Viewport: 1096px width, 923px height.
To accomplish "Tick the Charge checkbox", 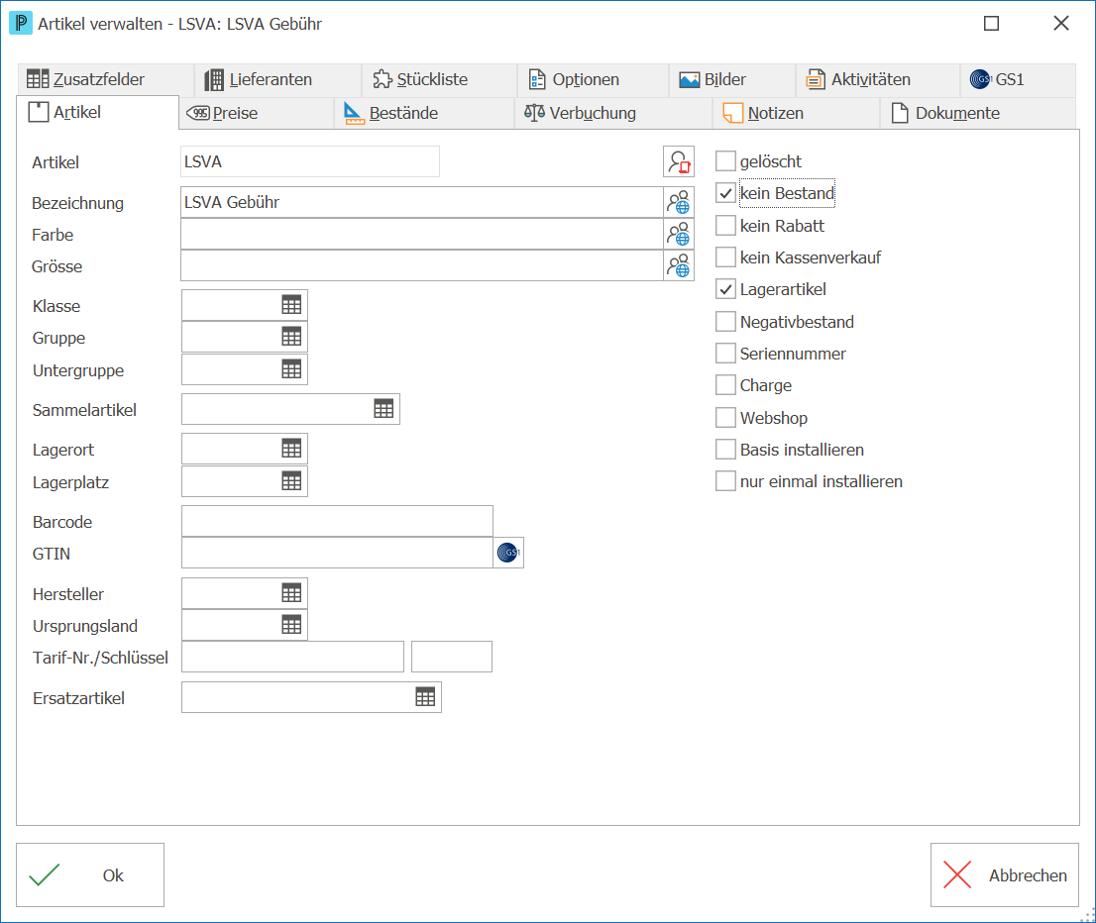I will pos(725,385).
